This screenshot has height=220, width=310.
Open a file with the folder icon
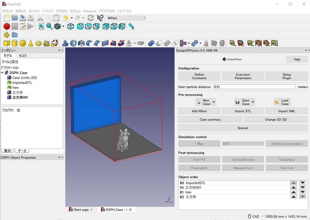[x=15, y=18]
